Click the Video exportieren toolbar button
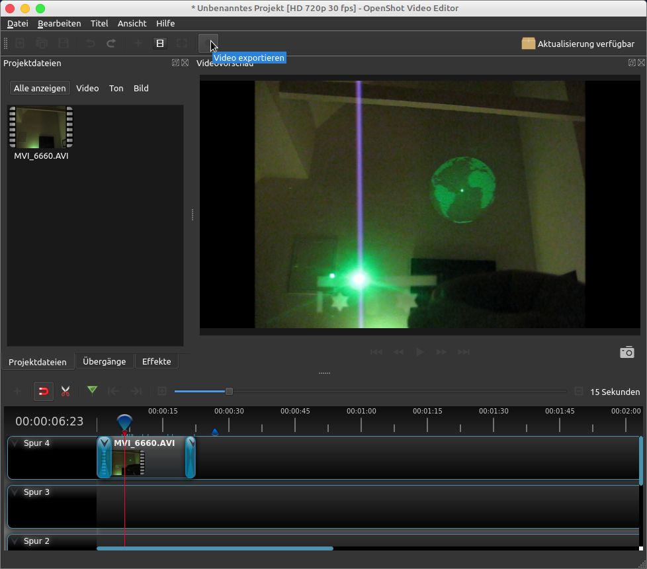This screenshot has width=647, height=569. tap(208, 43)
